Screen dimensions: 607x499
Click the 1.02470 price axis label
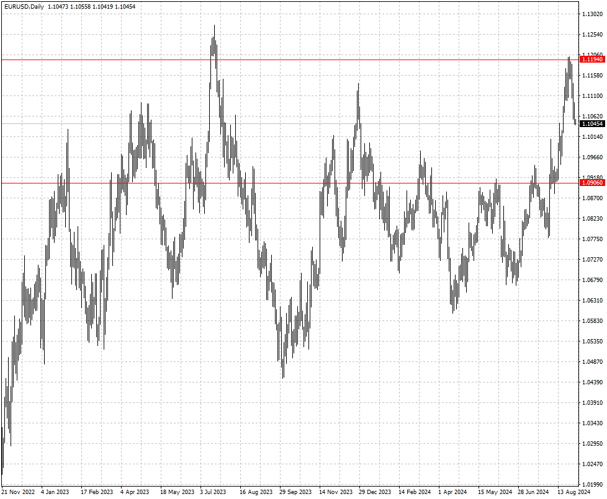point(592,465)
